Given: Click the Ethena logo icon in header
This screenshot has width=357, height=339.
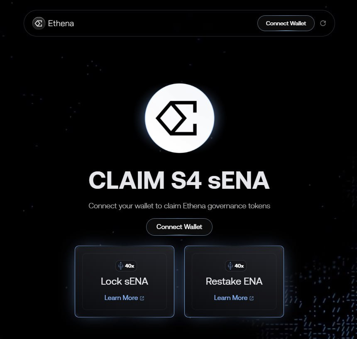Looking at the screenshot, I should tap(39, 23).
